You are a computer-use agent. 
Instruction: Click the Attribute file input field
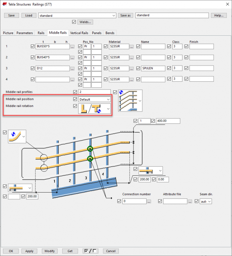click(175, 201)
